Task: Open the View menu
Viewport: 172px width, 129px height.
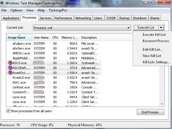Action: [30, 10]
